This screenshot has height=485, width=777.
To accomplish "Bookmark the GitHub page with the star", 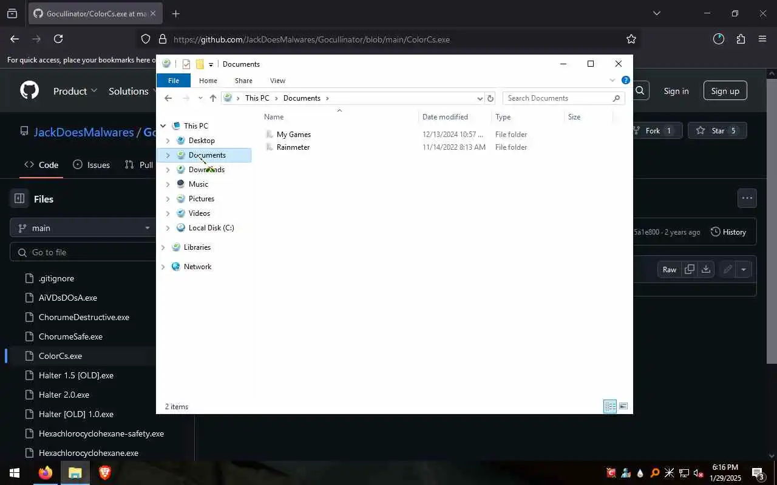I will click(631, 39).
